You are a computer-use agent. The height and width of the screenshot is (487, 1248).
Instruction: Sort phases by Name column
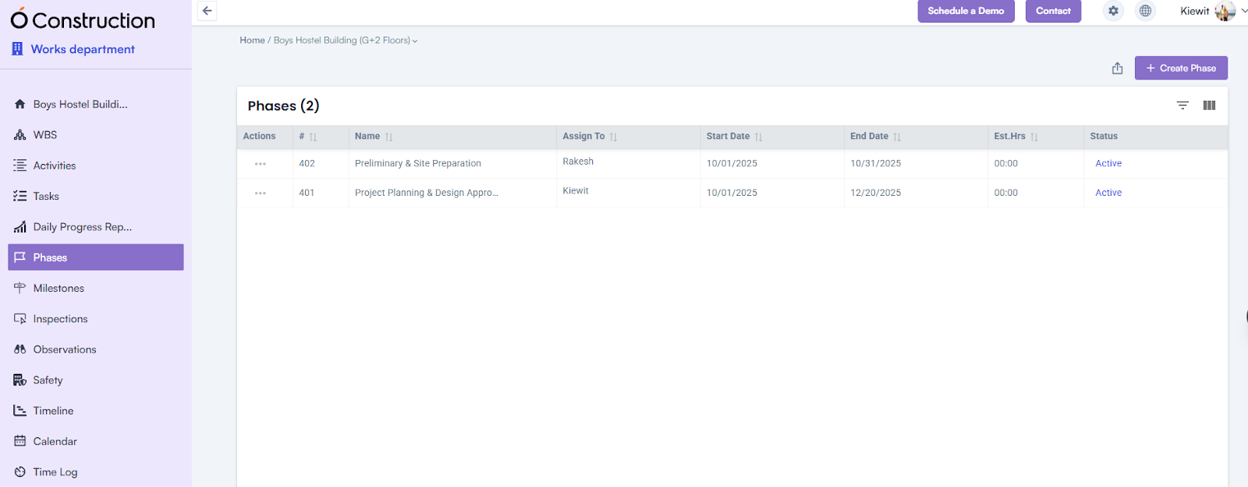388,137
